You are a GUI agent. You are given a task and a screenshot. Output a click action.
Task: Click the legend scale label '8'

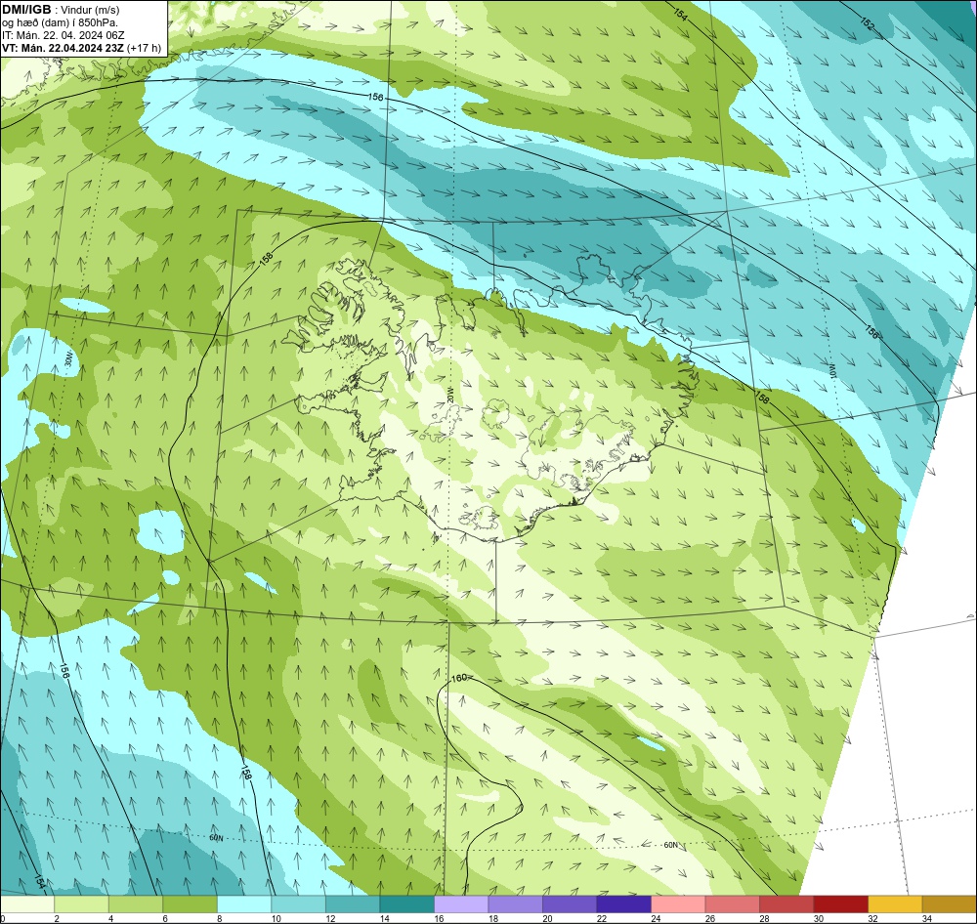(x=219, y=918)
